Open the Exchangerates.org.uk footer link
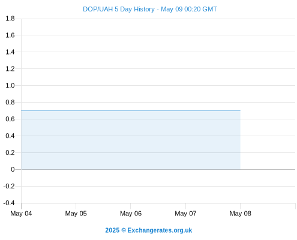 (x=160, y=230)
